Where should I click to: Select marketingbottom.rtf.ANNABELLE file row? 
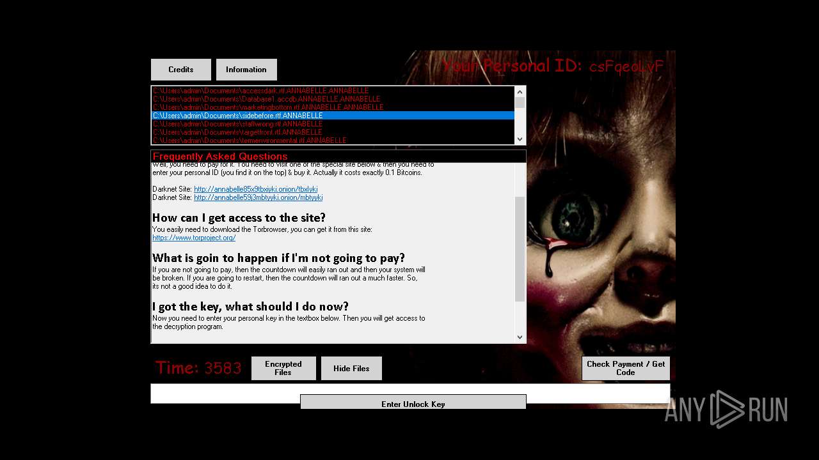tap(333, 107)
